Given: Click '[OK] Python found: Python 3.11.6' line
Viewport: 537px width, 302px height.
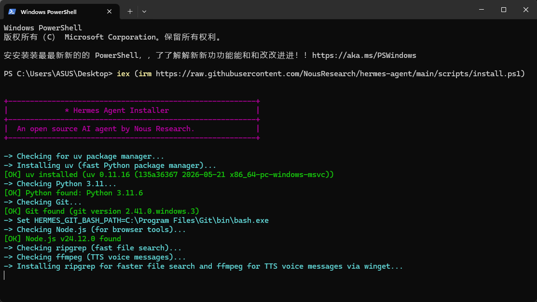Looking at the screenshot, I should 73,193.
